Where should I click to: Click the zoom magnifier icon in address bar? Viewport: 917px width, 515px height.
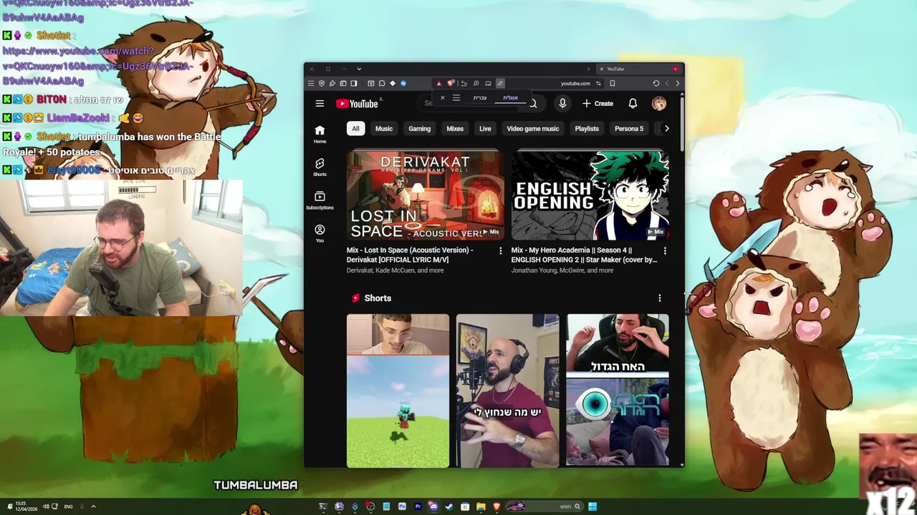(476, 84)
